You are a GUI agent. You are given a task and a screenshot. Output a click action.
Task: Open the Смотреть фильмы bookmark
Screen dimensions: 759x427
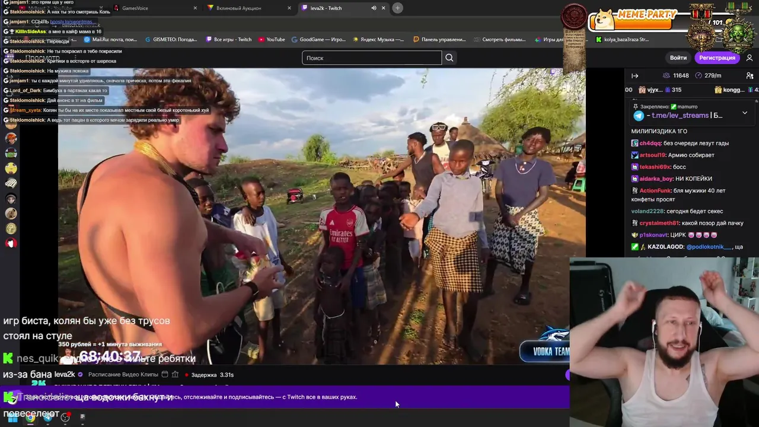[500, 40]
